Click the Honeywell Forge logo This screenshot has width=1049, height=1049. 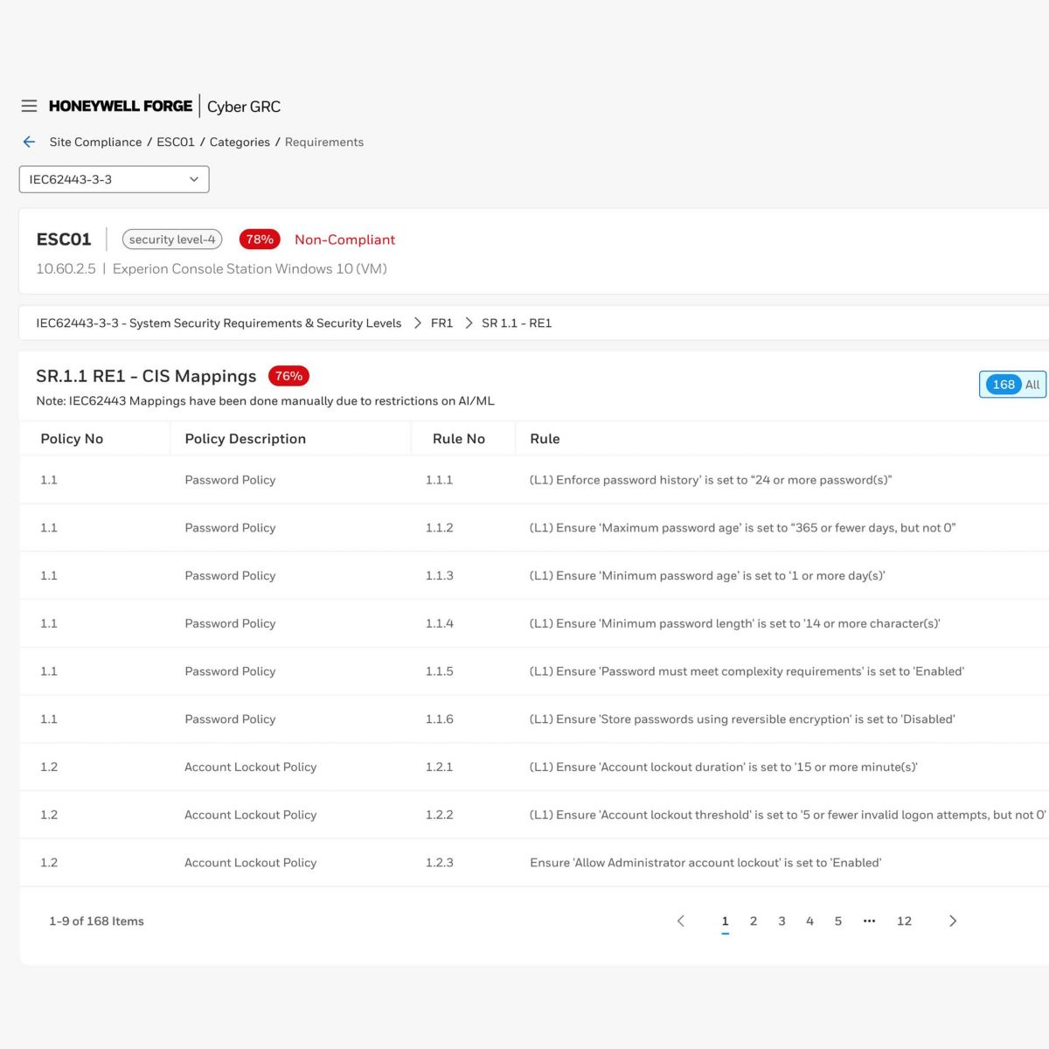(121, 106)
